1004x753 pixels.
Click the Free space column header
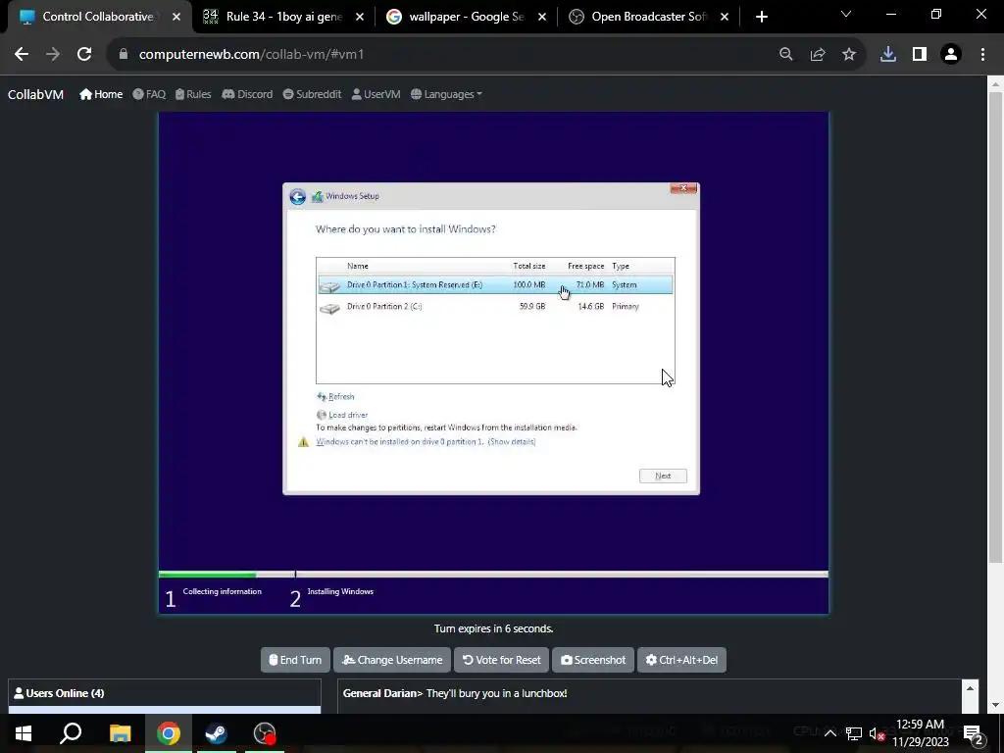586,266
